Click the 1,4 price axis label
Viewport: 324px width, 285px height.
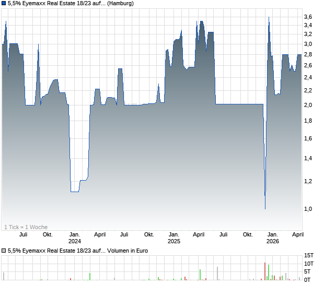click(308, 159)
